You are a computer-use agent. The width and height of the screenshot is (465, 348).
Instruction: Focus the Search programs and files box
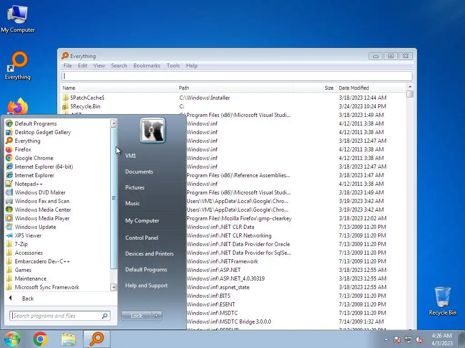pos(59,316)
